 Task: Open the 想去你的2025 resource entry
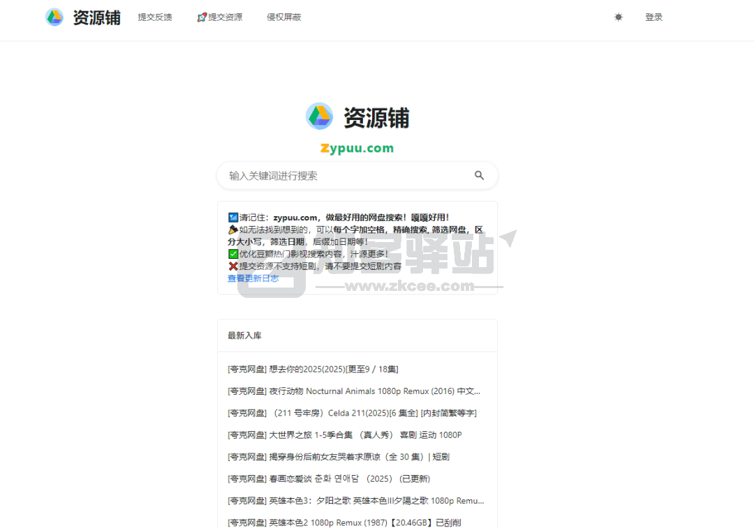312,368
